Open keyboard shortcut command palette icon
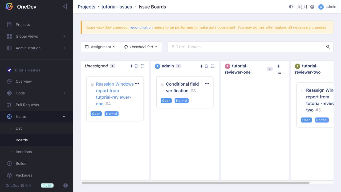Viewport: 341px width, 192px height. point(302,7)
